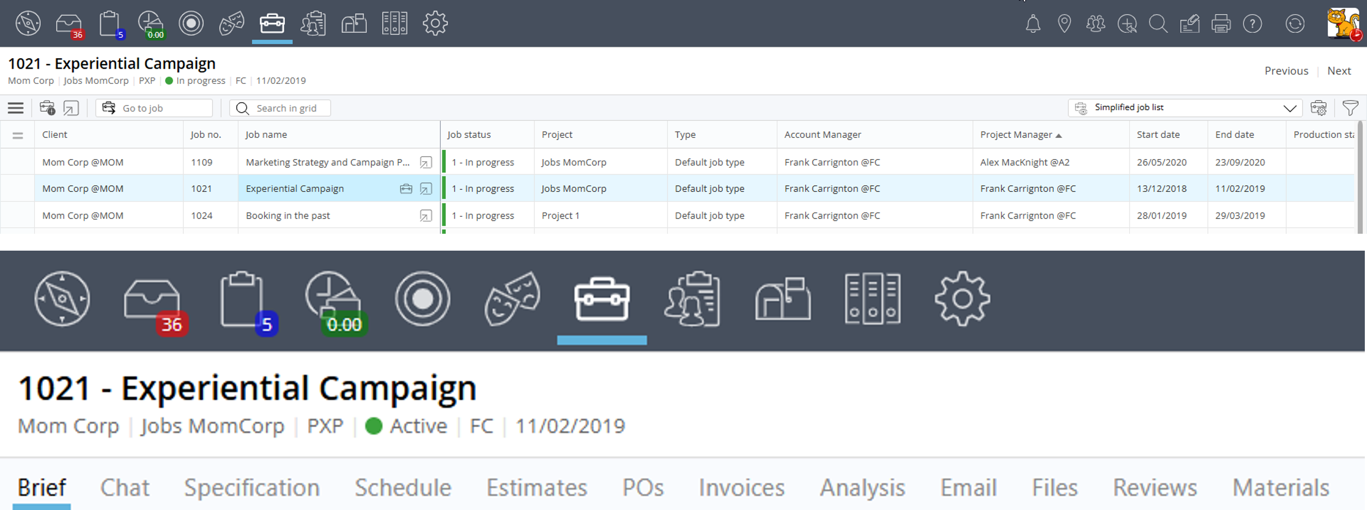The height and width of the screenshot is (510, 1367).
Task: Click the magnifying glass icon in header
Action: point(1158,24)
